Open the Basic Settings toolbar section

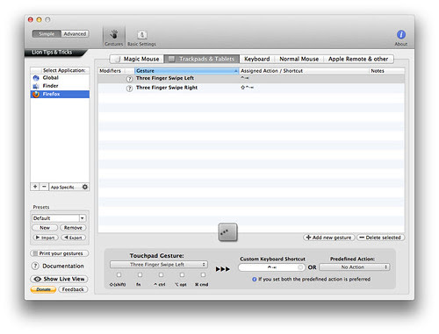(x=141, y=38)
